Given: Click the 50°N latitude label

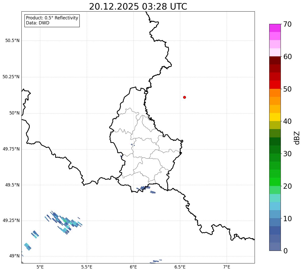Looking at the screenshot, I should (x=14, y=113).
